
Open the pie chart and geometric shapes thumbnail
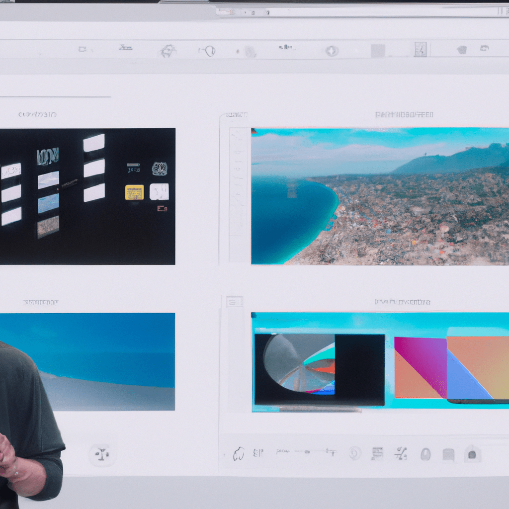point(380,362)
